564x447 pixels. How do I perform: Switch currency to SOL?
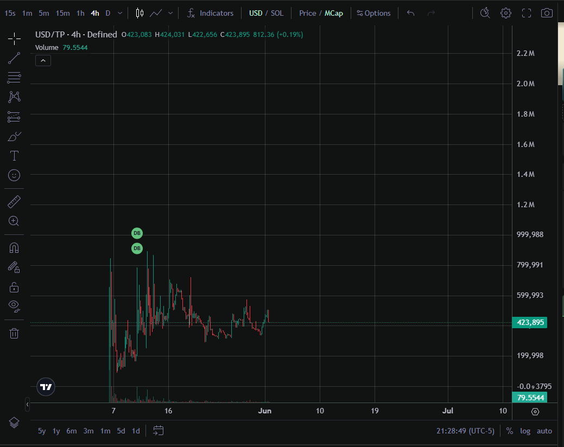pyautogui.click(x=277, y=14)
